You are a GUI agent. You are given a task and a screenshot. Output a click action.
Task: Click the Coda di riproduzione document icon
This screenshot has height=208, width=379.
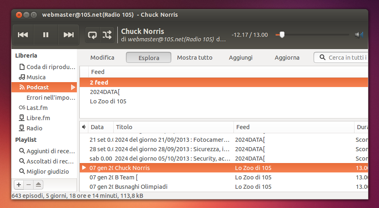(x=22, y=67)
